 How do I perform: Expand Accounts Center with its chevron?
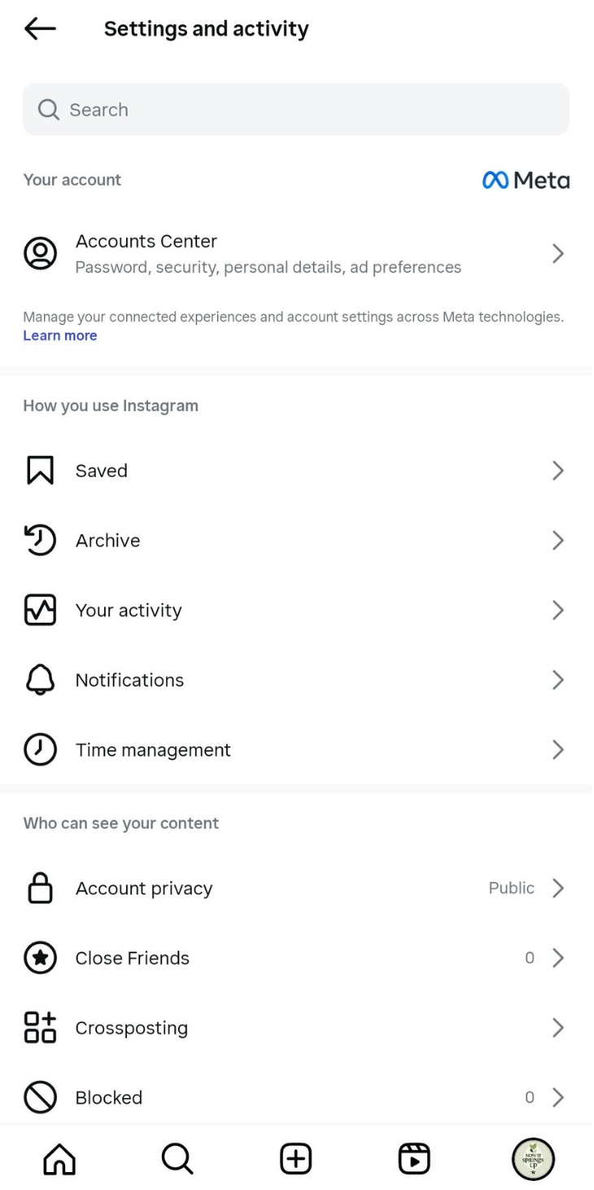[558, 254]
